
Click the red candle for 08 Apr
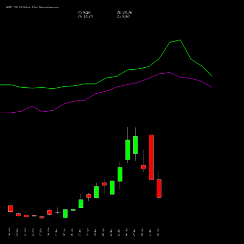(x=89, y=196)
